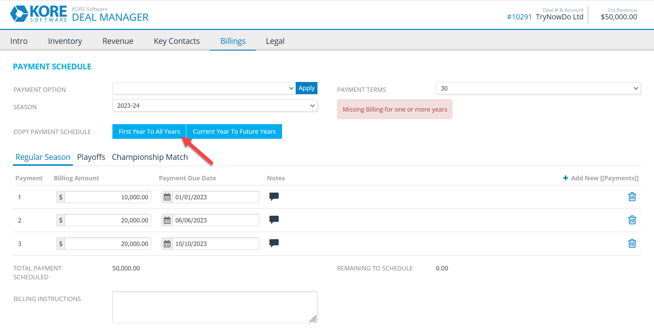This screenshot has width=654, height=330.
Task: Click the PAYMENT SCHEDULE heading
Action: click(x=52, y=67)
